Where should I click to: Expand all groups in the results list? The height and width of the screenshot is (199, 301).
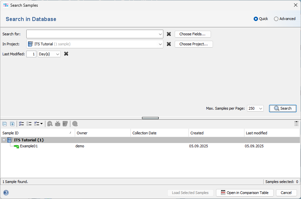(12, 124)
